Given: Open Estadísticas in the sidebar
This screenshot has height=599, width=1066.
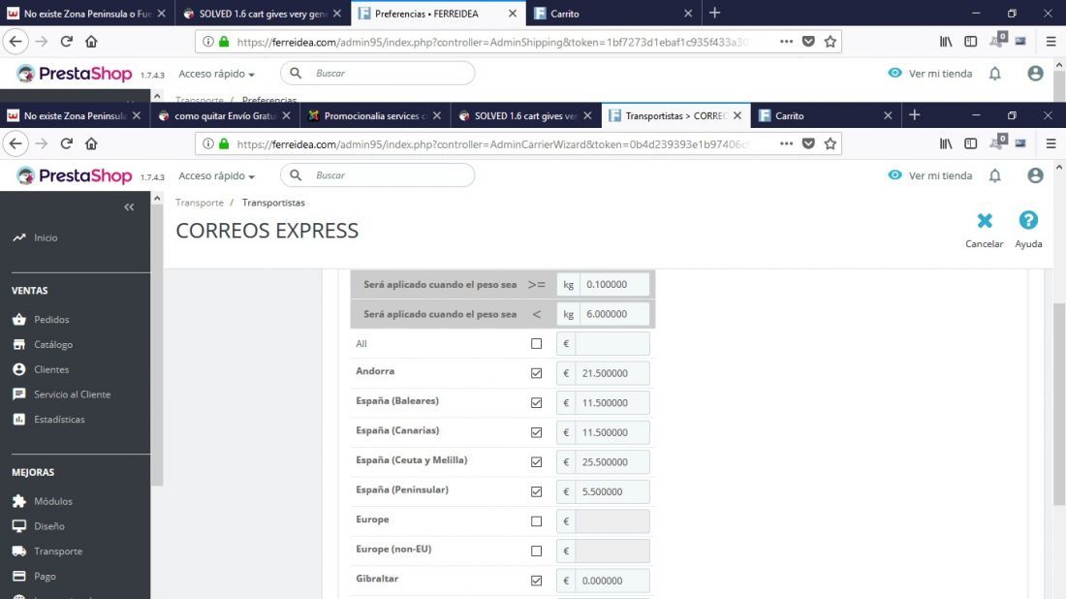Looking at the screenshot, I should tap(59, 420).
